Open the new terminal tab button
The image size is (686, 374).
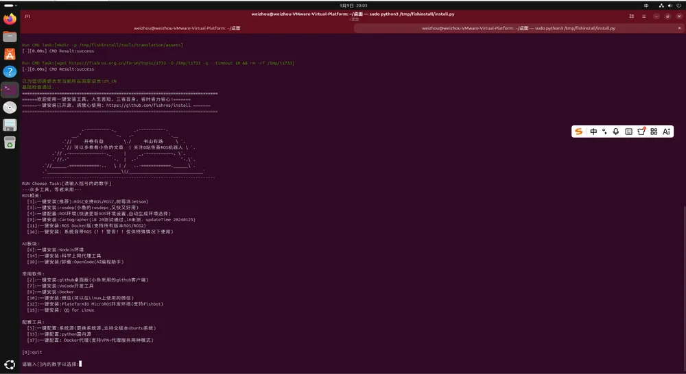27,16
